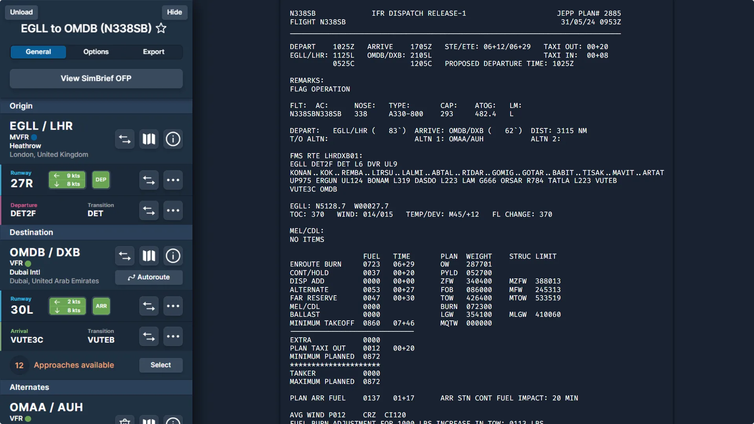This screenshot has height=424, width=754.
Task: Open more options for DET2F departure
Action: coord(173,210)
